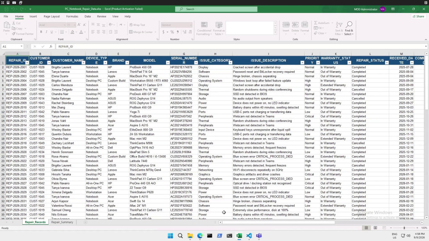This screenshot has height=241, width=429.
Task: Adjust the zoom slider in the status bar
Action: [404, 228]
